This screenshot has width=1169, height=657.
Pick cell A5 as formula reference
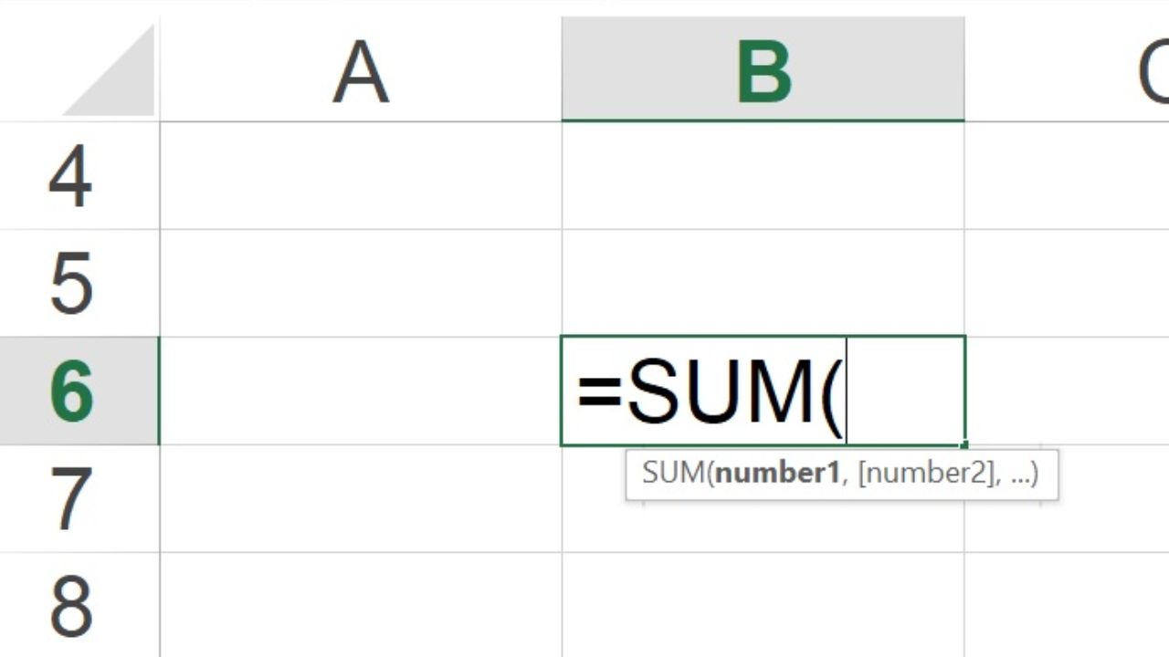tap(361, 283)
